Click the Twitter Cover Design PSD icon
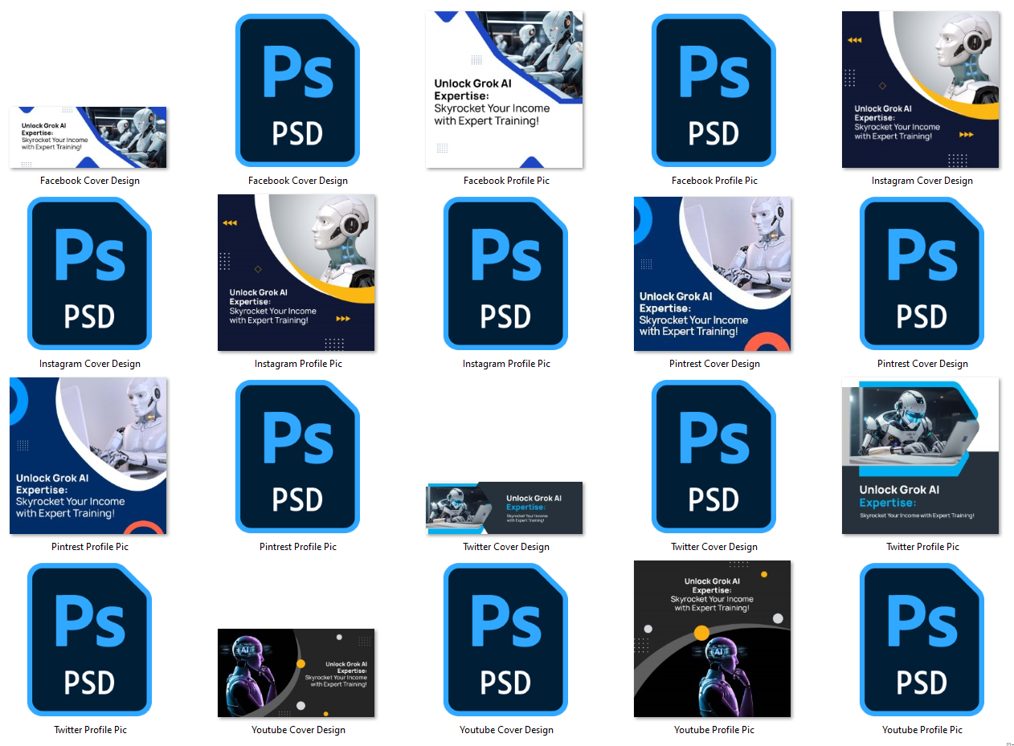This screenshot has height=746, width=1014. point(713,456)
